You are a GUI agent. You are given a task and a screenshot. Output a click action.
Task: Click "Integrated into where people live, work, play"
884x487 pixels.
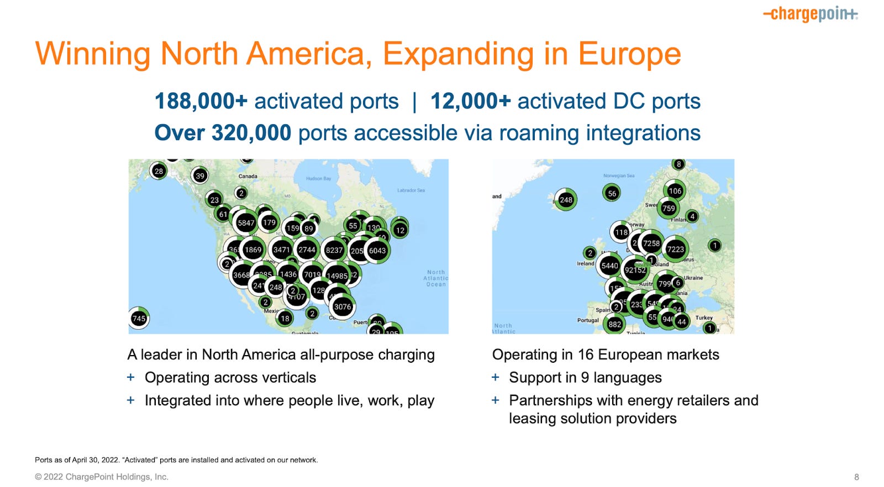pyautogui.click(x=290, y=401)
